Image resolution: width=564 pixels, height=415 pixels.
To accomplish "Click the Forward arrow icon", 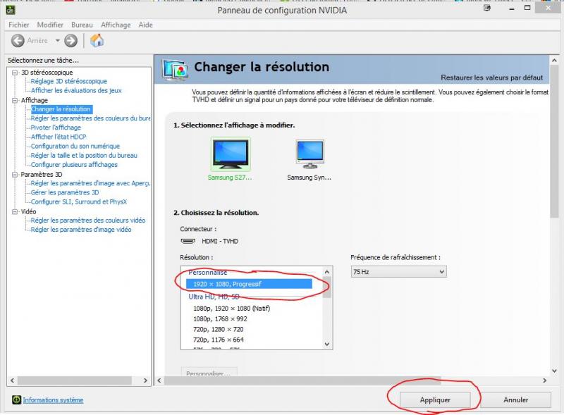I will tap(70, 41).
